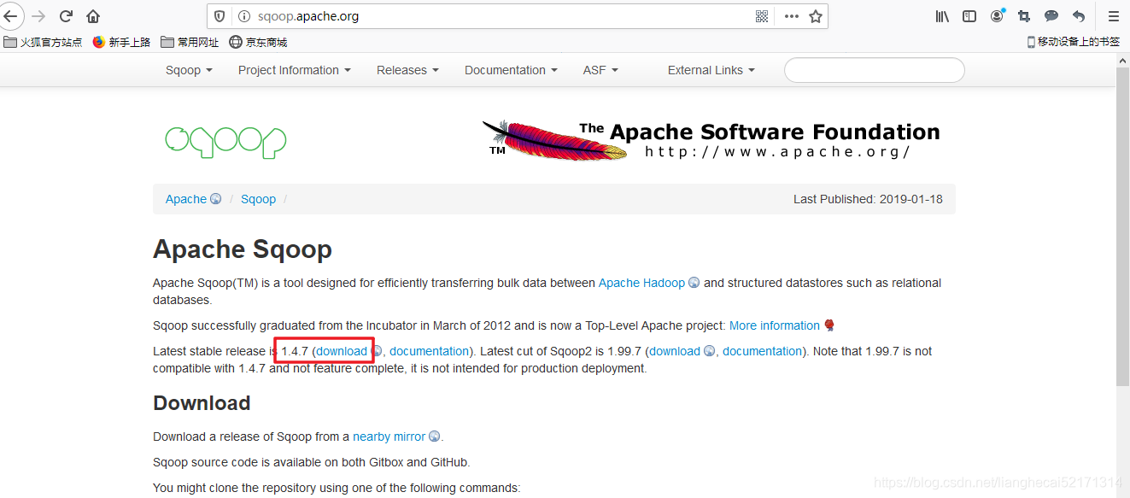
Task: Open page actions three-dot menu
Action: [x=792, y=16]
